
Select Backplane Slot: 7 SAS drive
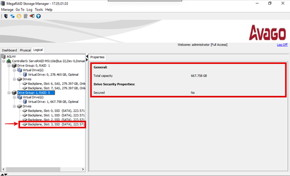coord(57,88)
